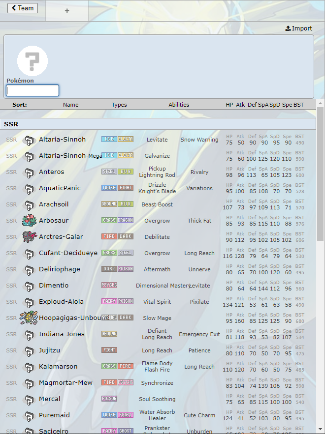This screenshot has height=434, width=325.
Task: Click AquaticPanic's placeholder sprite icon
Action: (x=30, y=189)
